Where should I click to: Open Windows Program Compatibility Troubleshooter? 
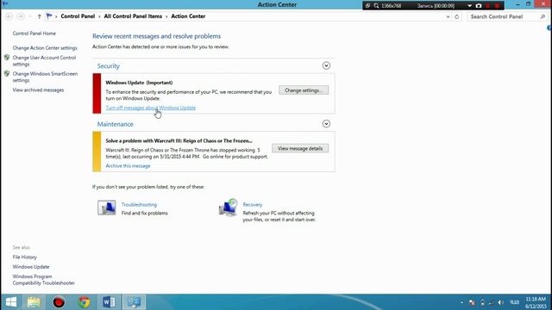pos(44,280)
